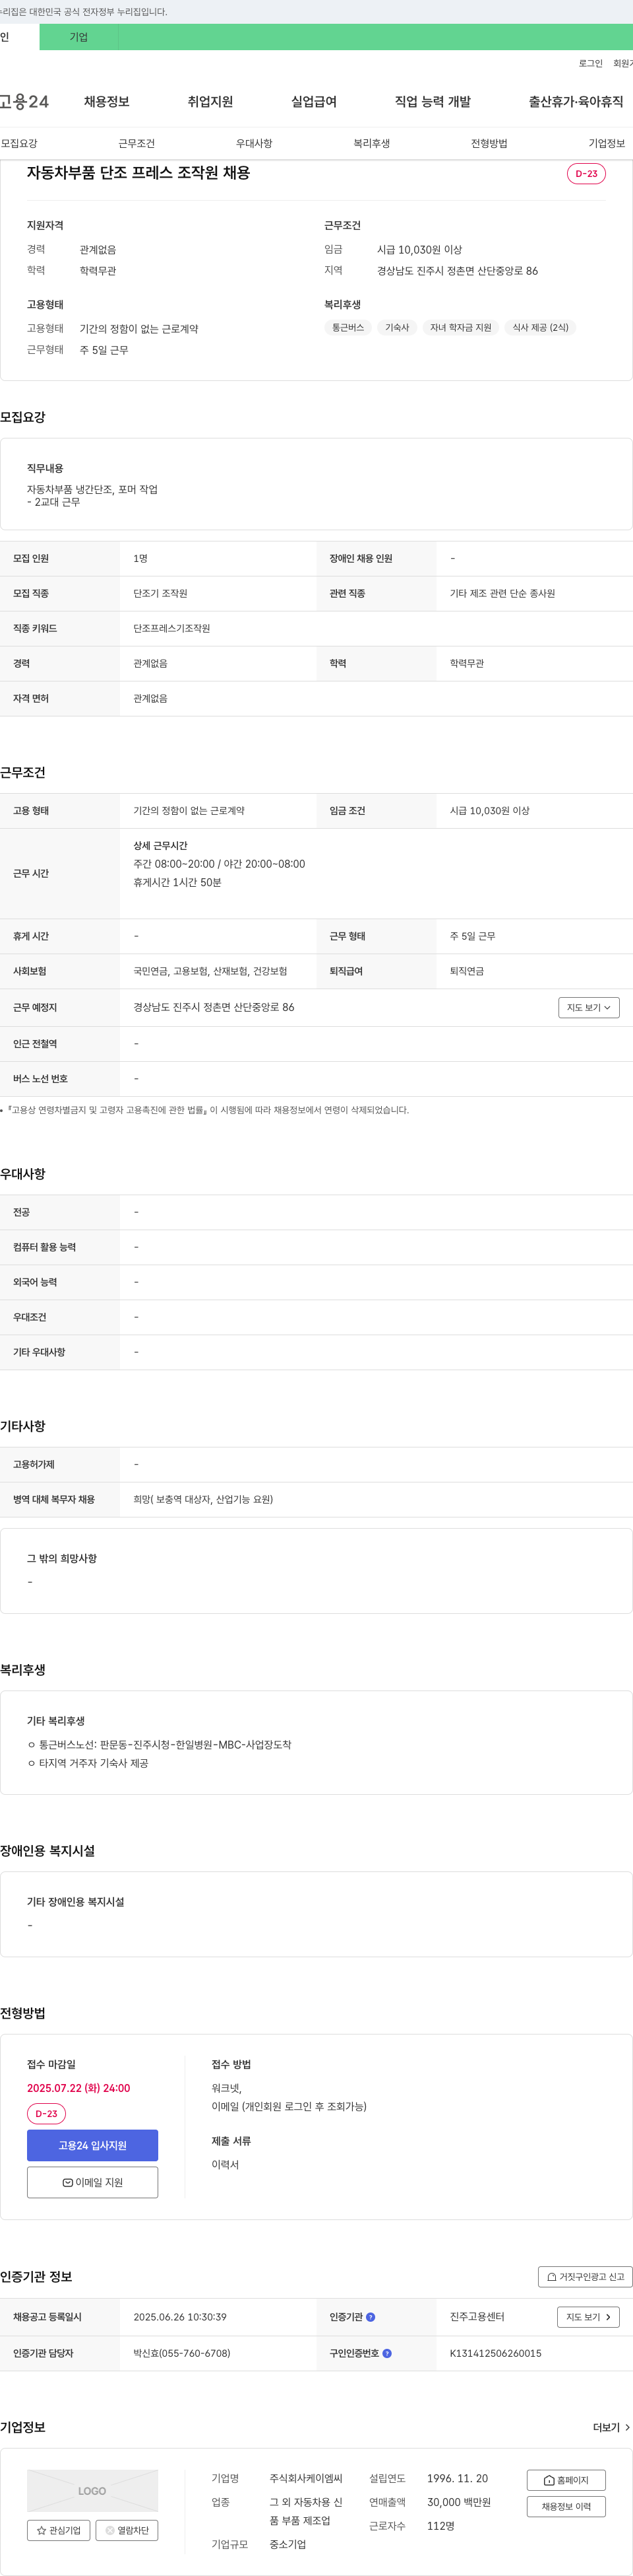Jump to 복리후생 section tab
This screenshot has height=2576, width=633.
pyautogui.click(x=371, y=143)
